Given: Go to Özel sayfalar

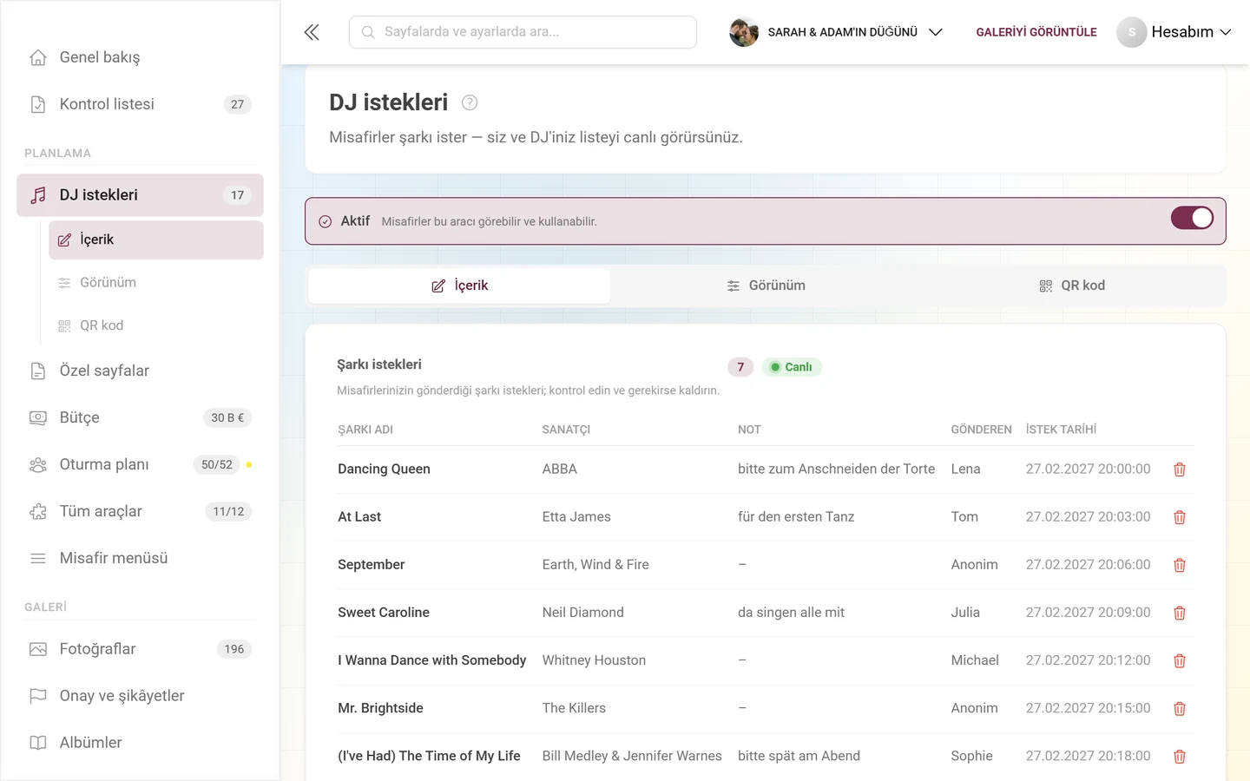Looking at the screenshot, I should (x=140, y=371).
